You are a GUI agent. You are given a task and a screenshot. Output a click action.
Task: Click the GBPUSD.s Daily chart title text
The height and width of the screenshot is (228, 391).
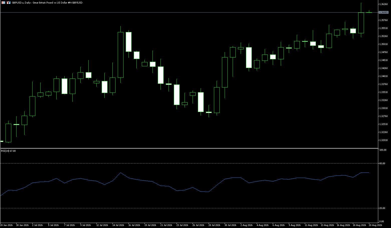47,2
